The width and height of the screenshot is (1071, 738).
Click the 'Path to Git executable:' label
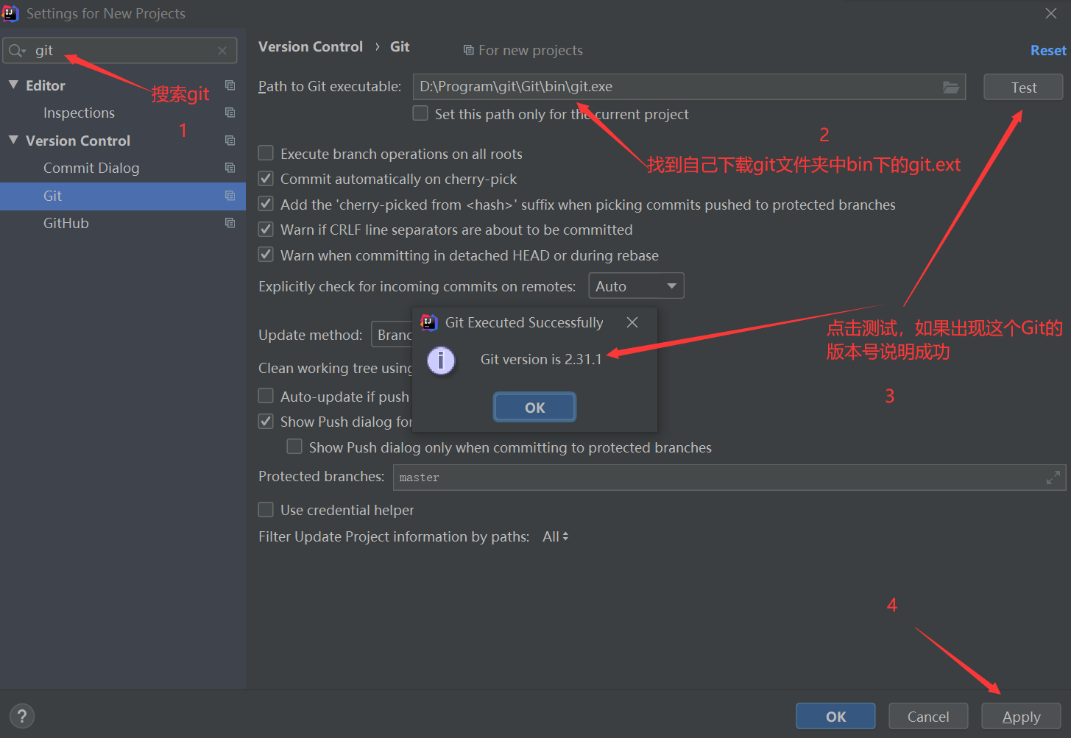click(330, 87)
